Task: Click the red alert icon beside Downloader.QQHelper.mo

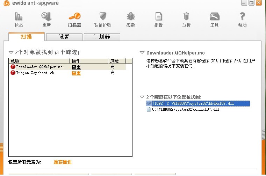Action: point(13,67)
